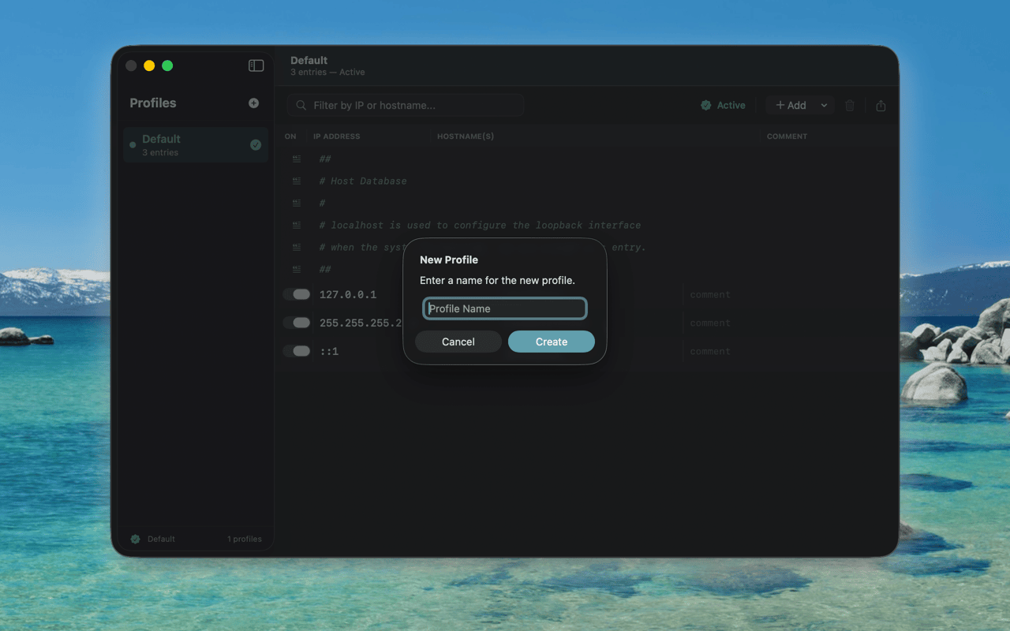Image resolution: width=1010 pixels, height=631 pixels.
Task: Add a new profile with the plus icon
Action: (253, 103)
